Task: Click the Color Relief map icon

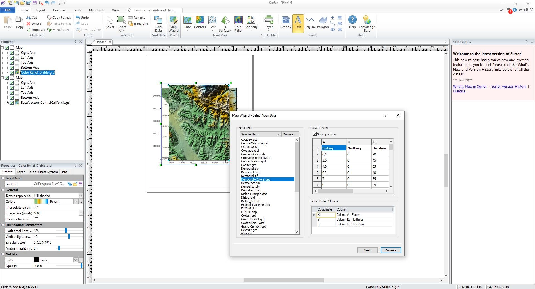Action: point(239,24)
